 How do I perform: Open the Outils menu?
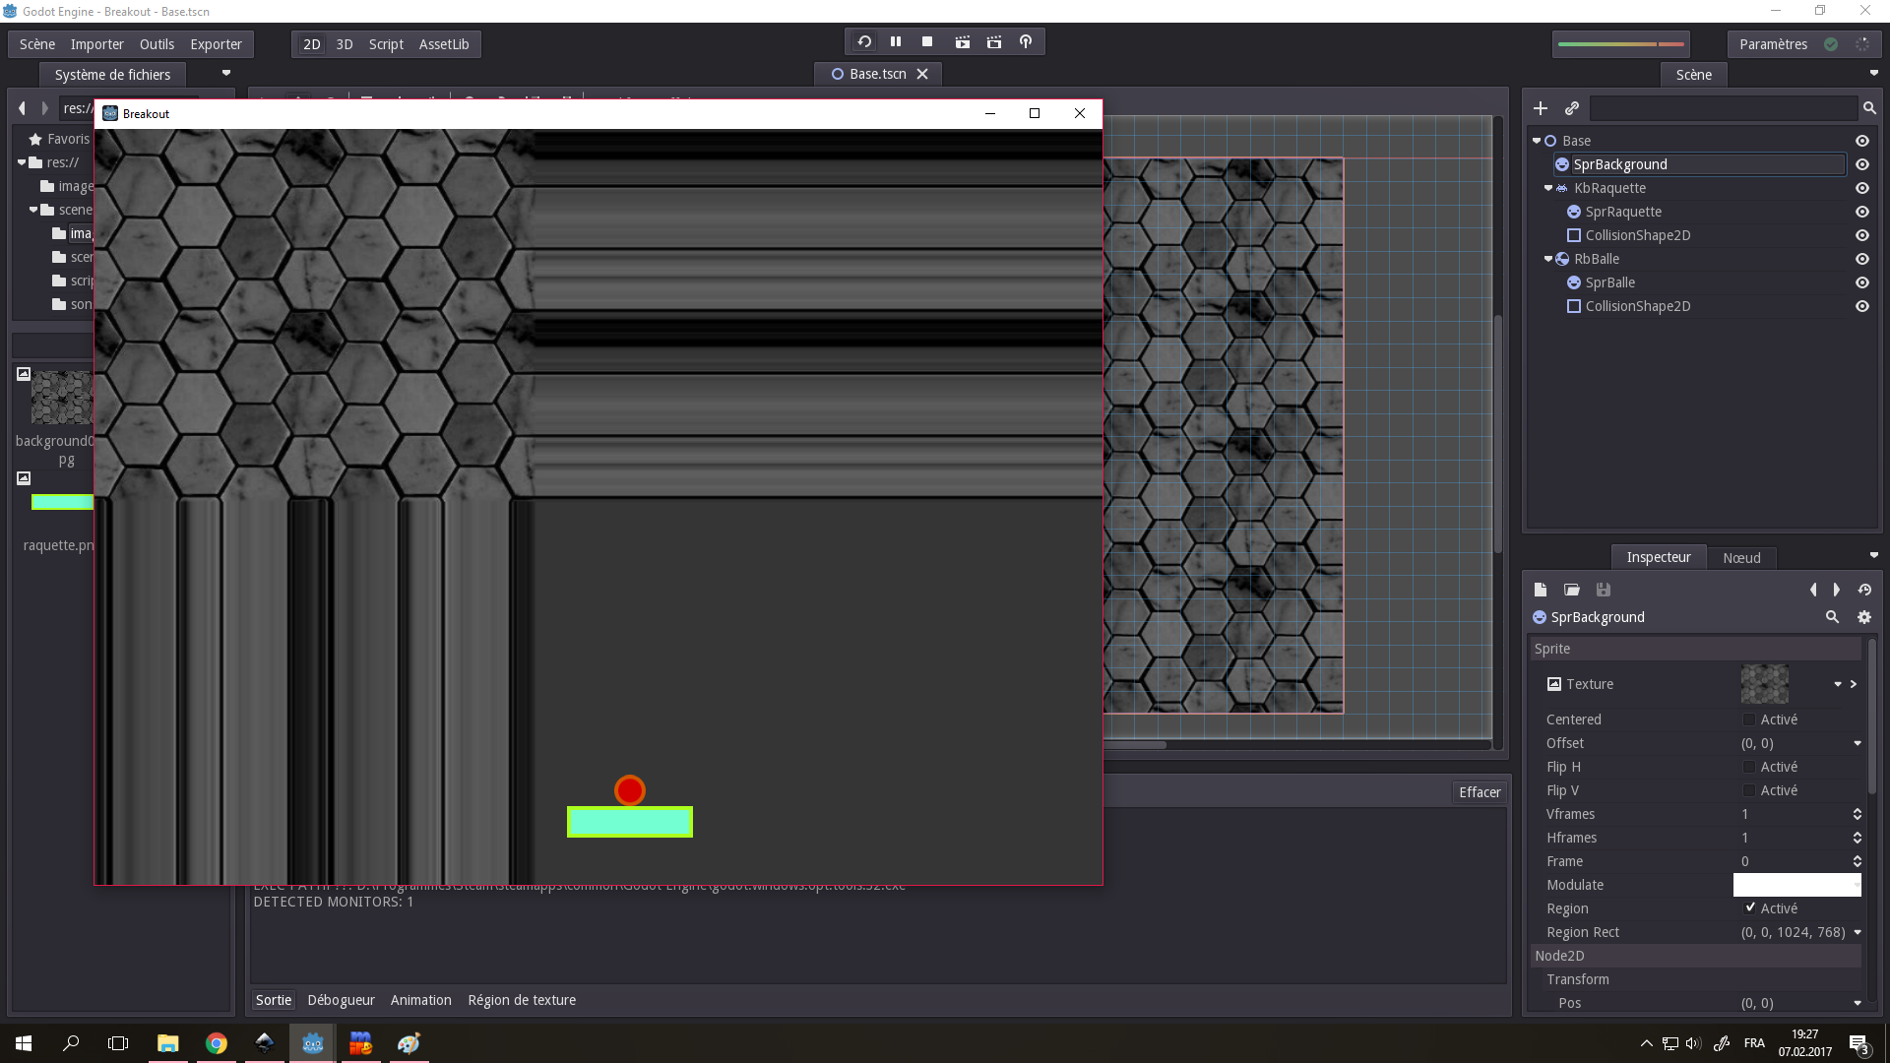tap(157, 44)
